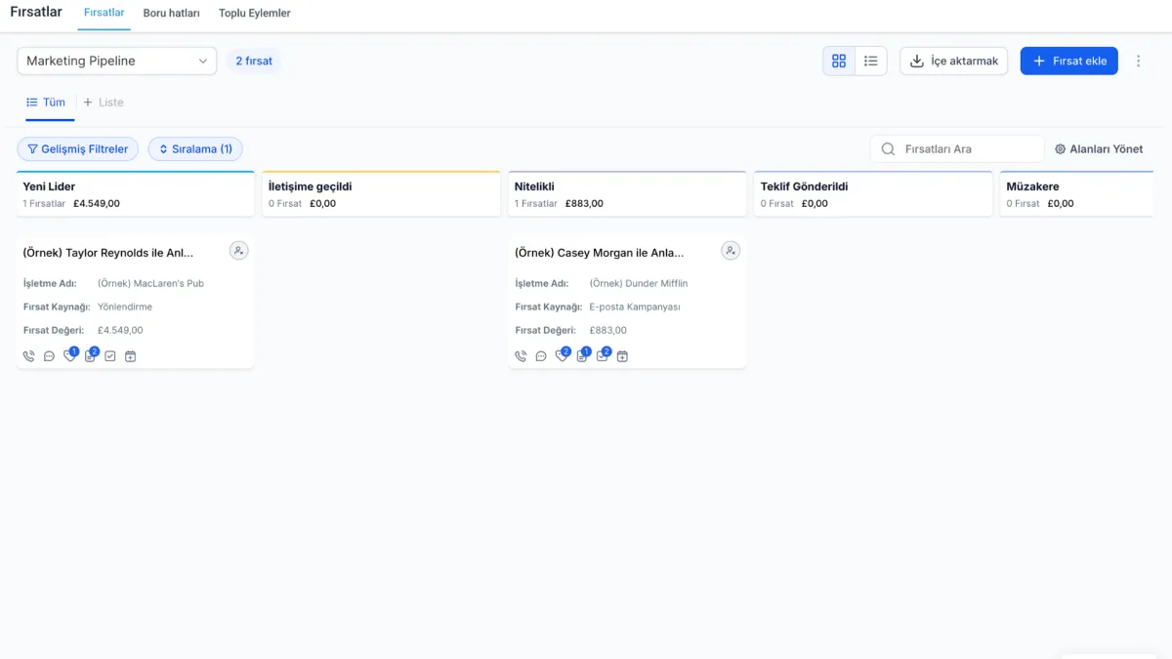Click (Örnek) Dunder Mifflin business name

(x=639, y=283)
